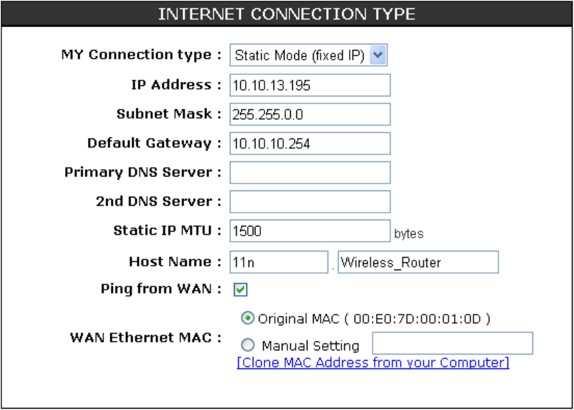
Task: Click the empty 2nd DNS Server field
Action: pyautogui.click(x=310, y=202)
